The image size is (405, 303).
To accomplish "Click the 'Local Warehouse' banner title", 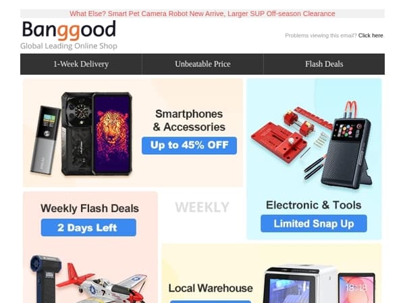I will (x=211, y=288).
